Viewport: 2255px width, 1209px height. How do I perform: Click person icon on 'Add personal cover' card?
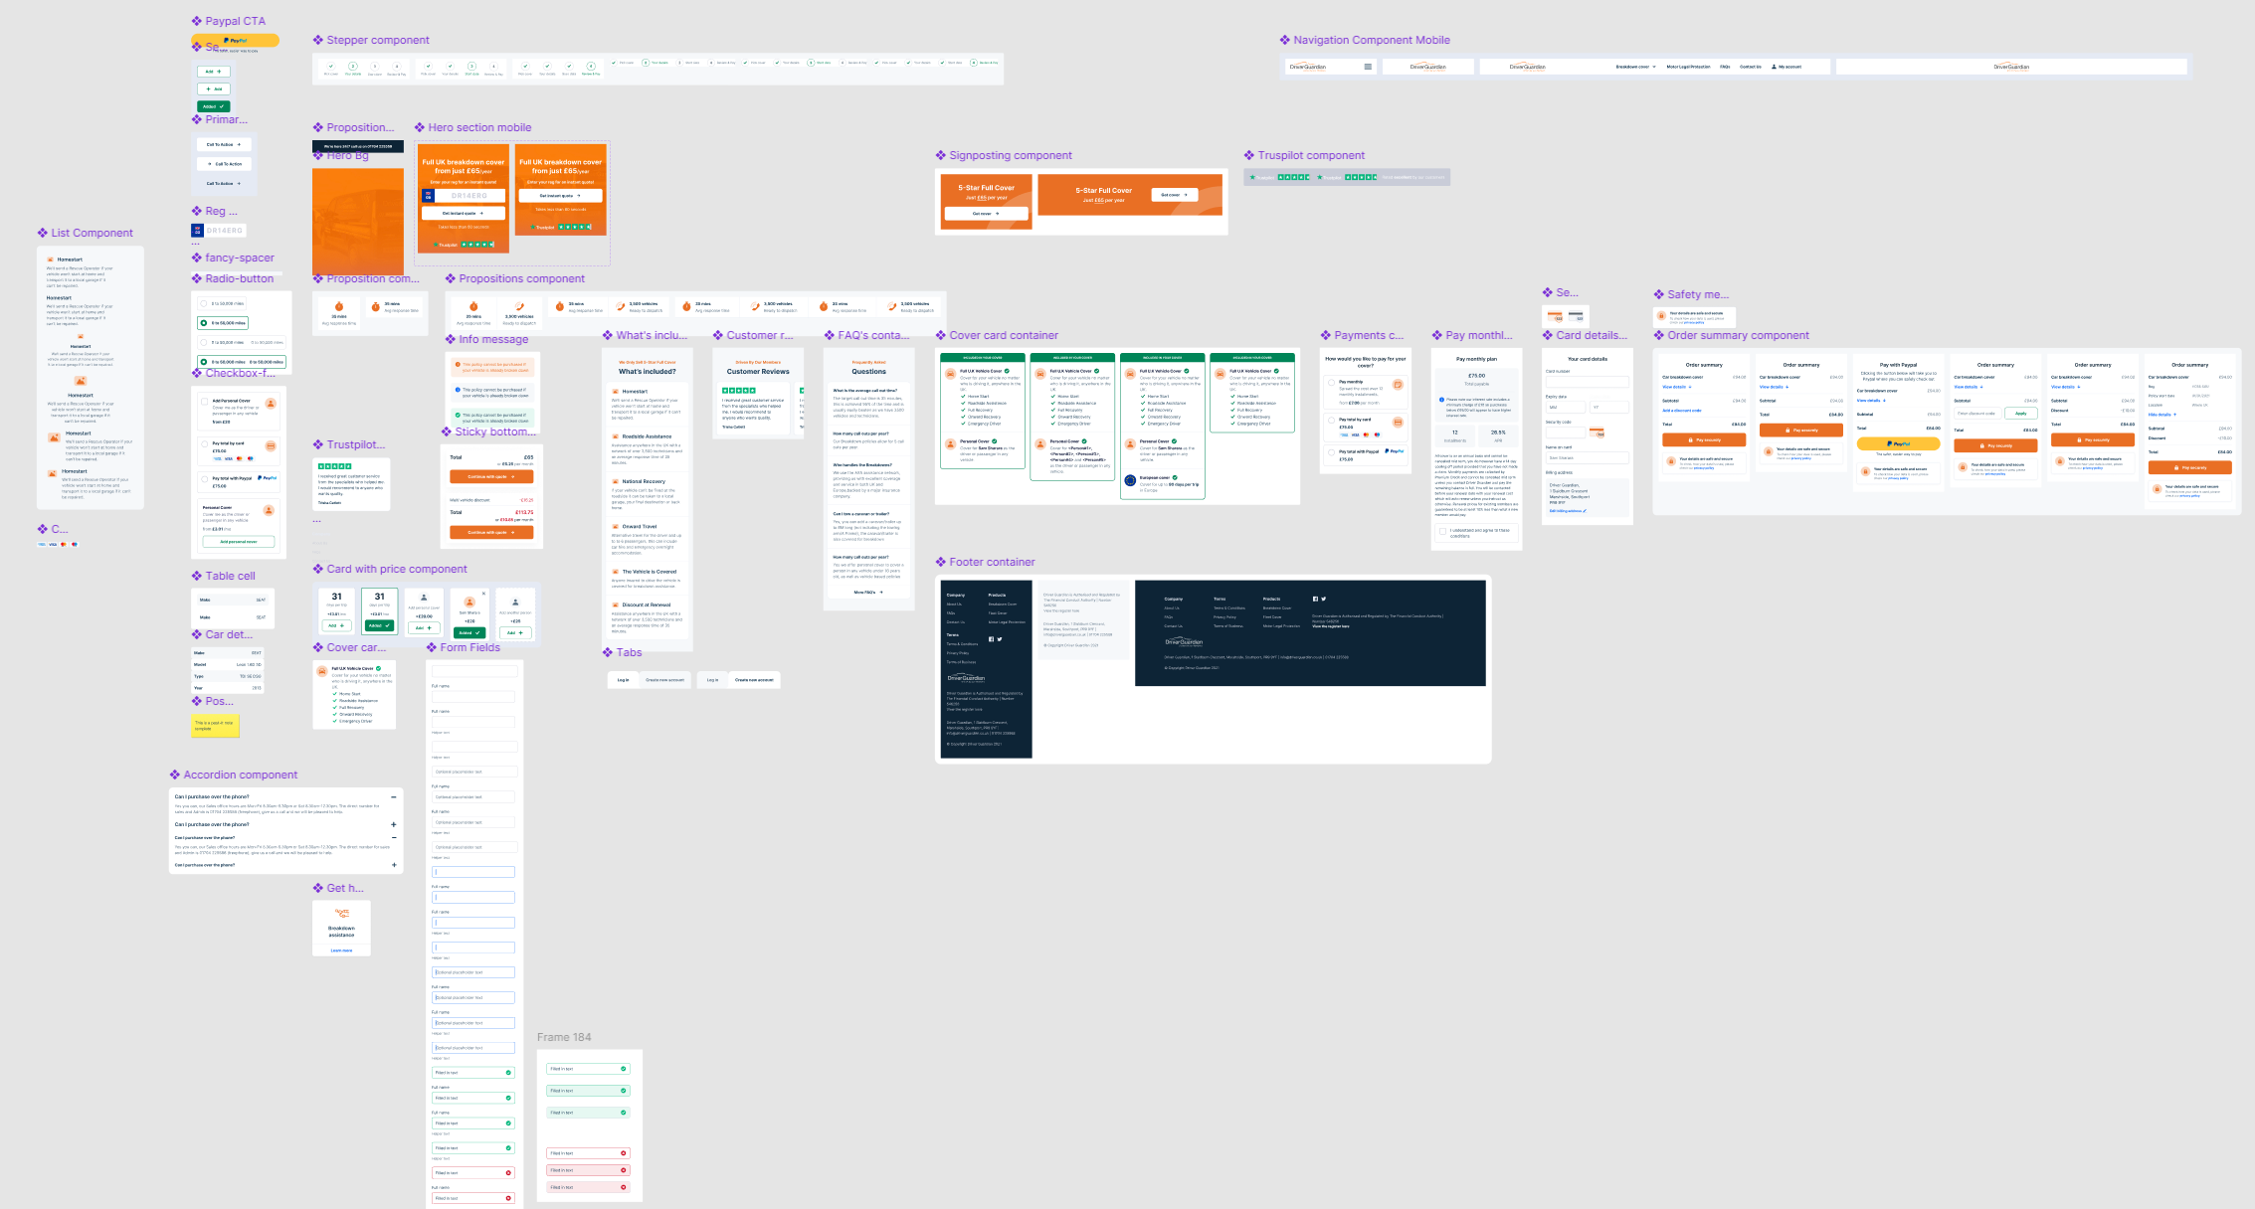(x=424, y=599)
